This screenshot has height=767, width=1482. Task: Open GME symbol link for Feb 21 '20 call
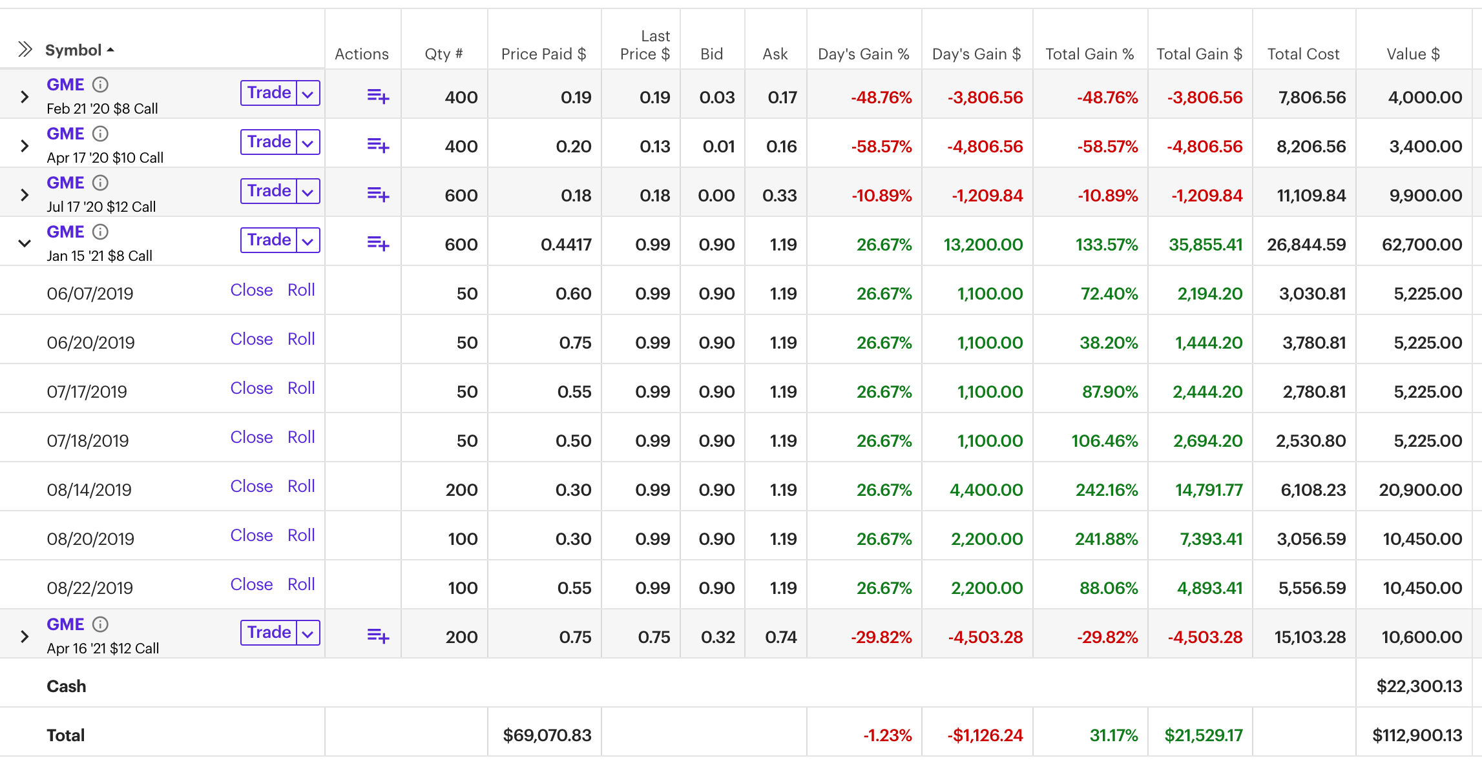[65, 85]
